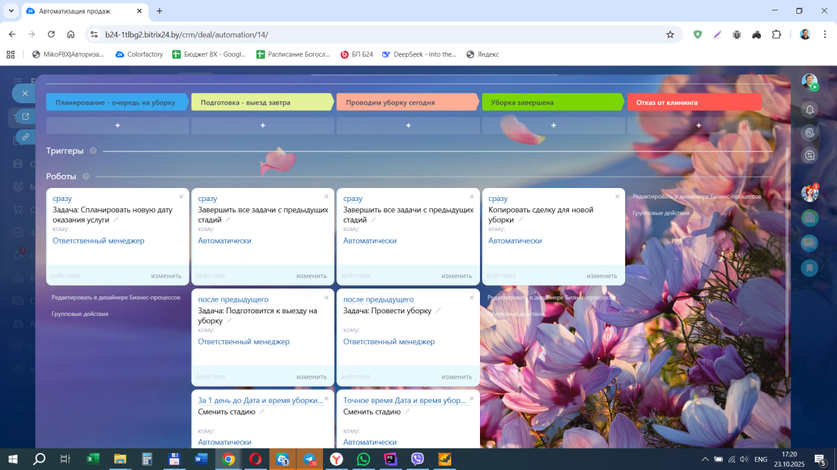
Task: Add a trigger under 'Подготовка - выезд завтра'
Action: pyautogui.click(x=263, y=125)
